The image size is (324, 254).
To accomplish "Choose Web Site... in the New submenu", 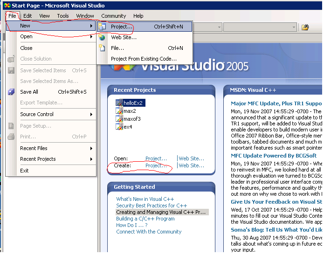I will click(145, 37).
